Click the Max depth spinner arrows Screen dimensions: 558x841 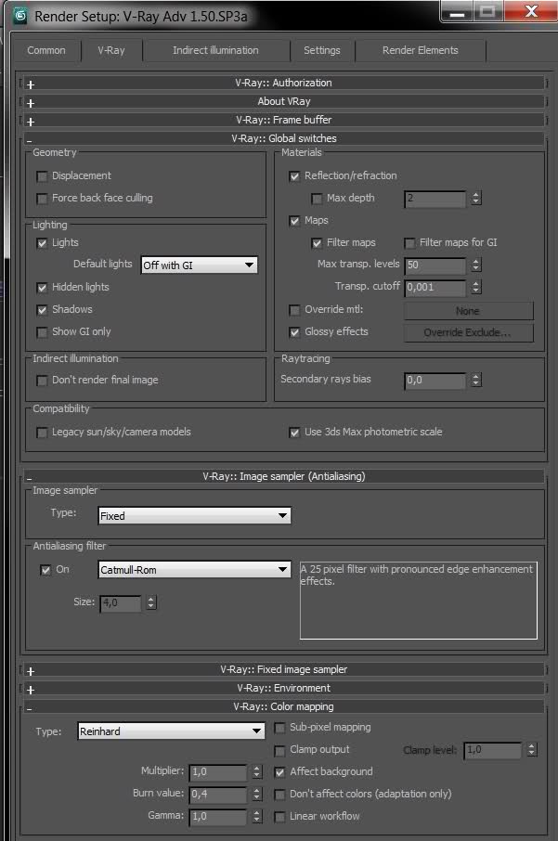click(x=476, y=199)
